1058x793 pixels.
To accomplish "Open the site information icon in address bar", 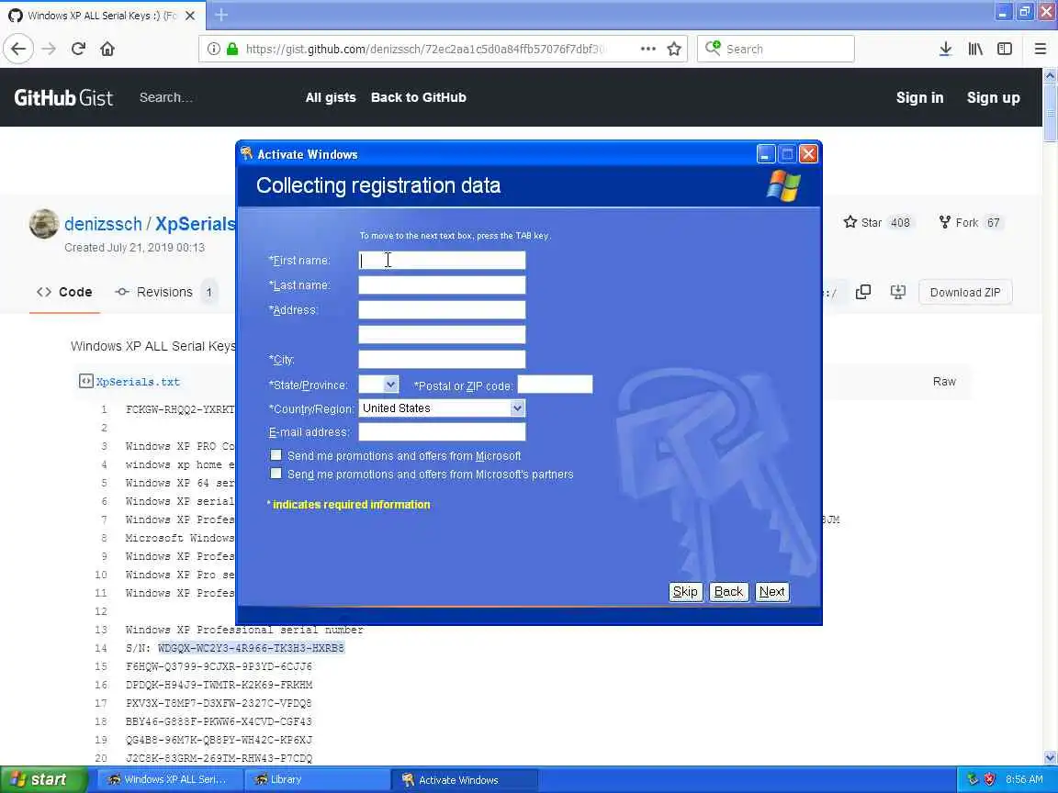I will pyautogui.click(x=214, y=49).
